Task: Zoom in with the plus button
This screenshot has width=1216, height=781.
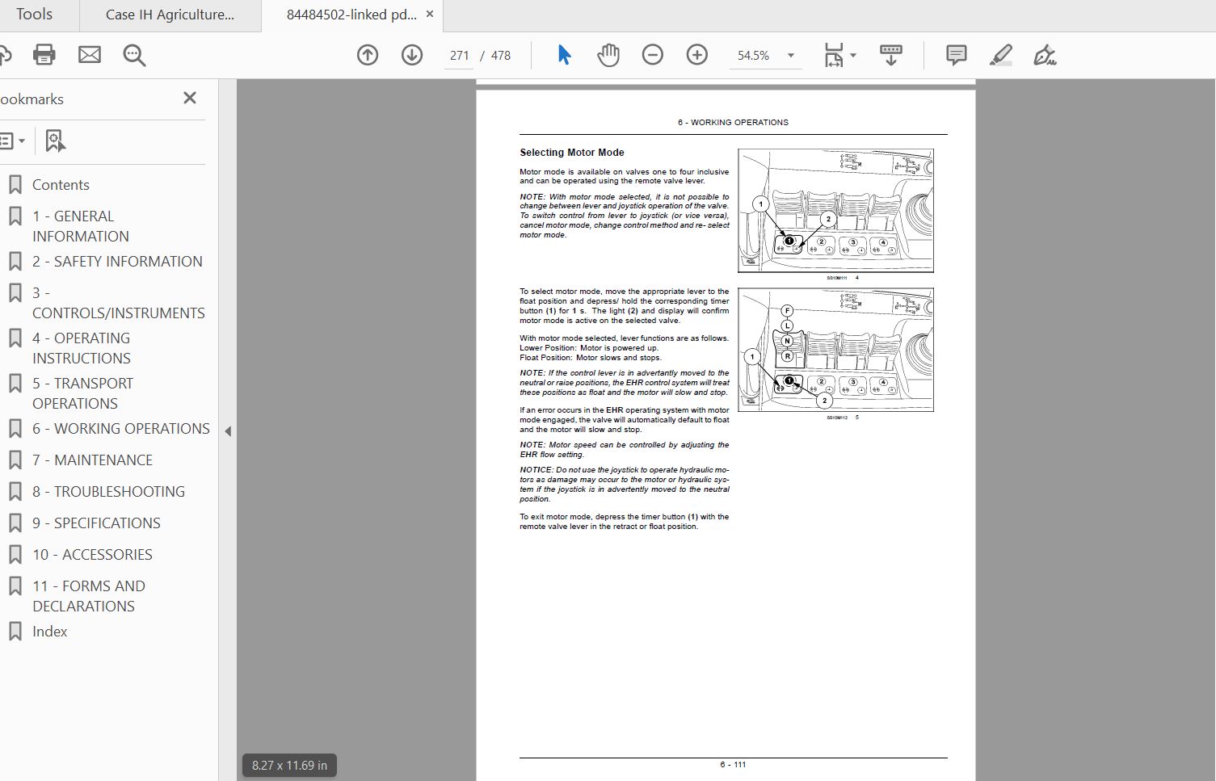Action: [697, 55]
